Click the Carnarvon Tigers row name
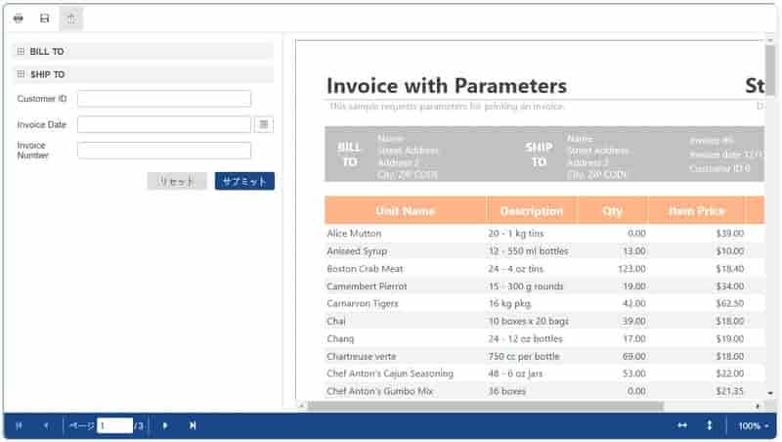The width and height of the screenshot is (782, 442). coord(363,303)
